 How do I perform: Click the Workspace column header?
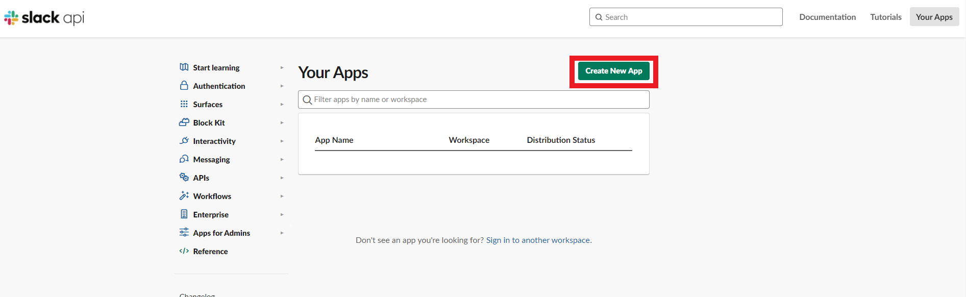[x=469, y=140]
